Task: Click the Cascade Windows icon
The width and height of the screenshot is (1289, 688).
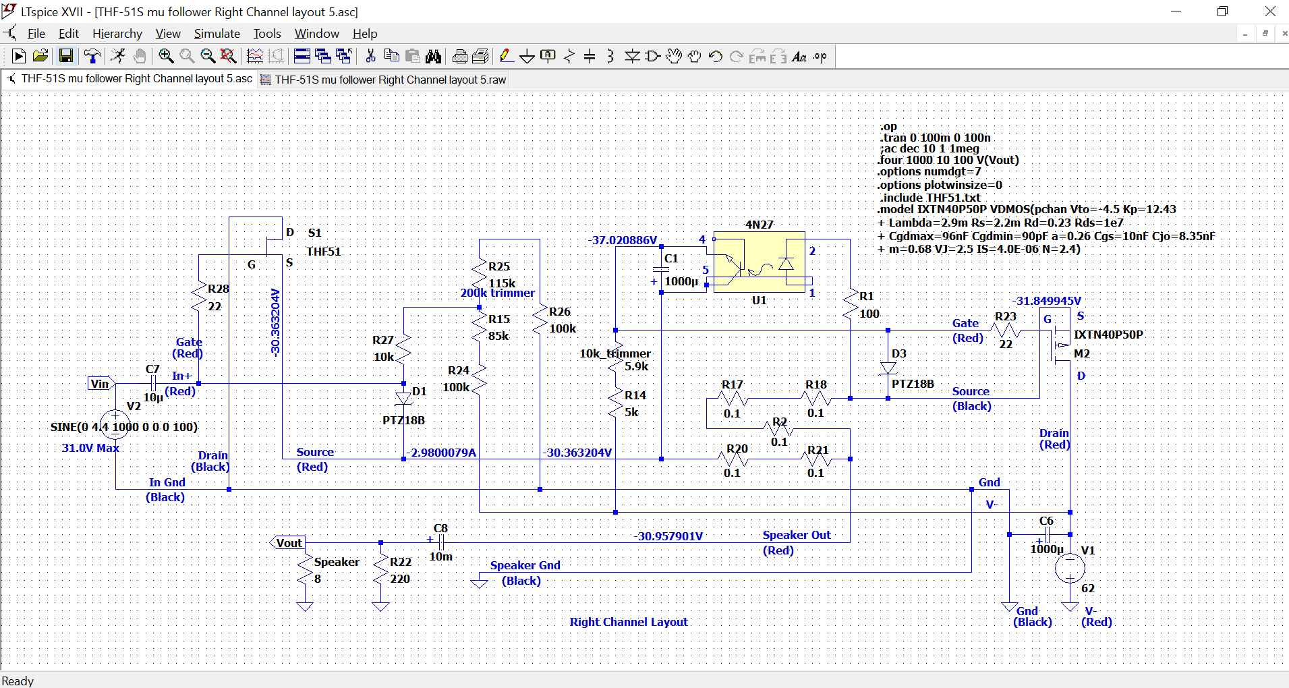Action: 322,57
